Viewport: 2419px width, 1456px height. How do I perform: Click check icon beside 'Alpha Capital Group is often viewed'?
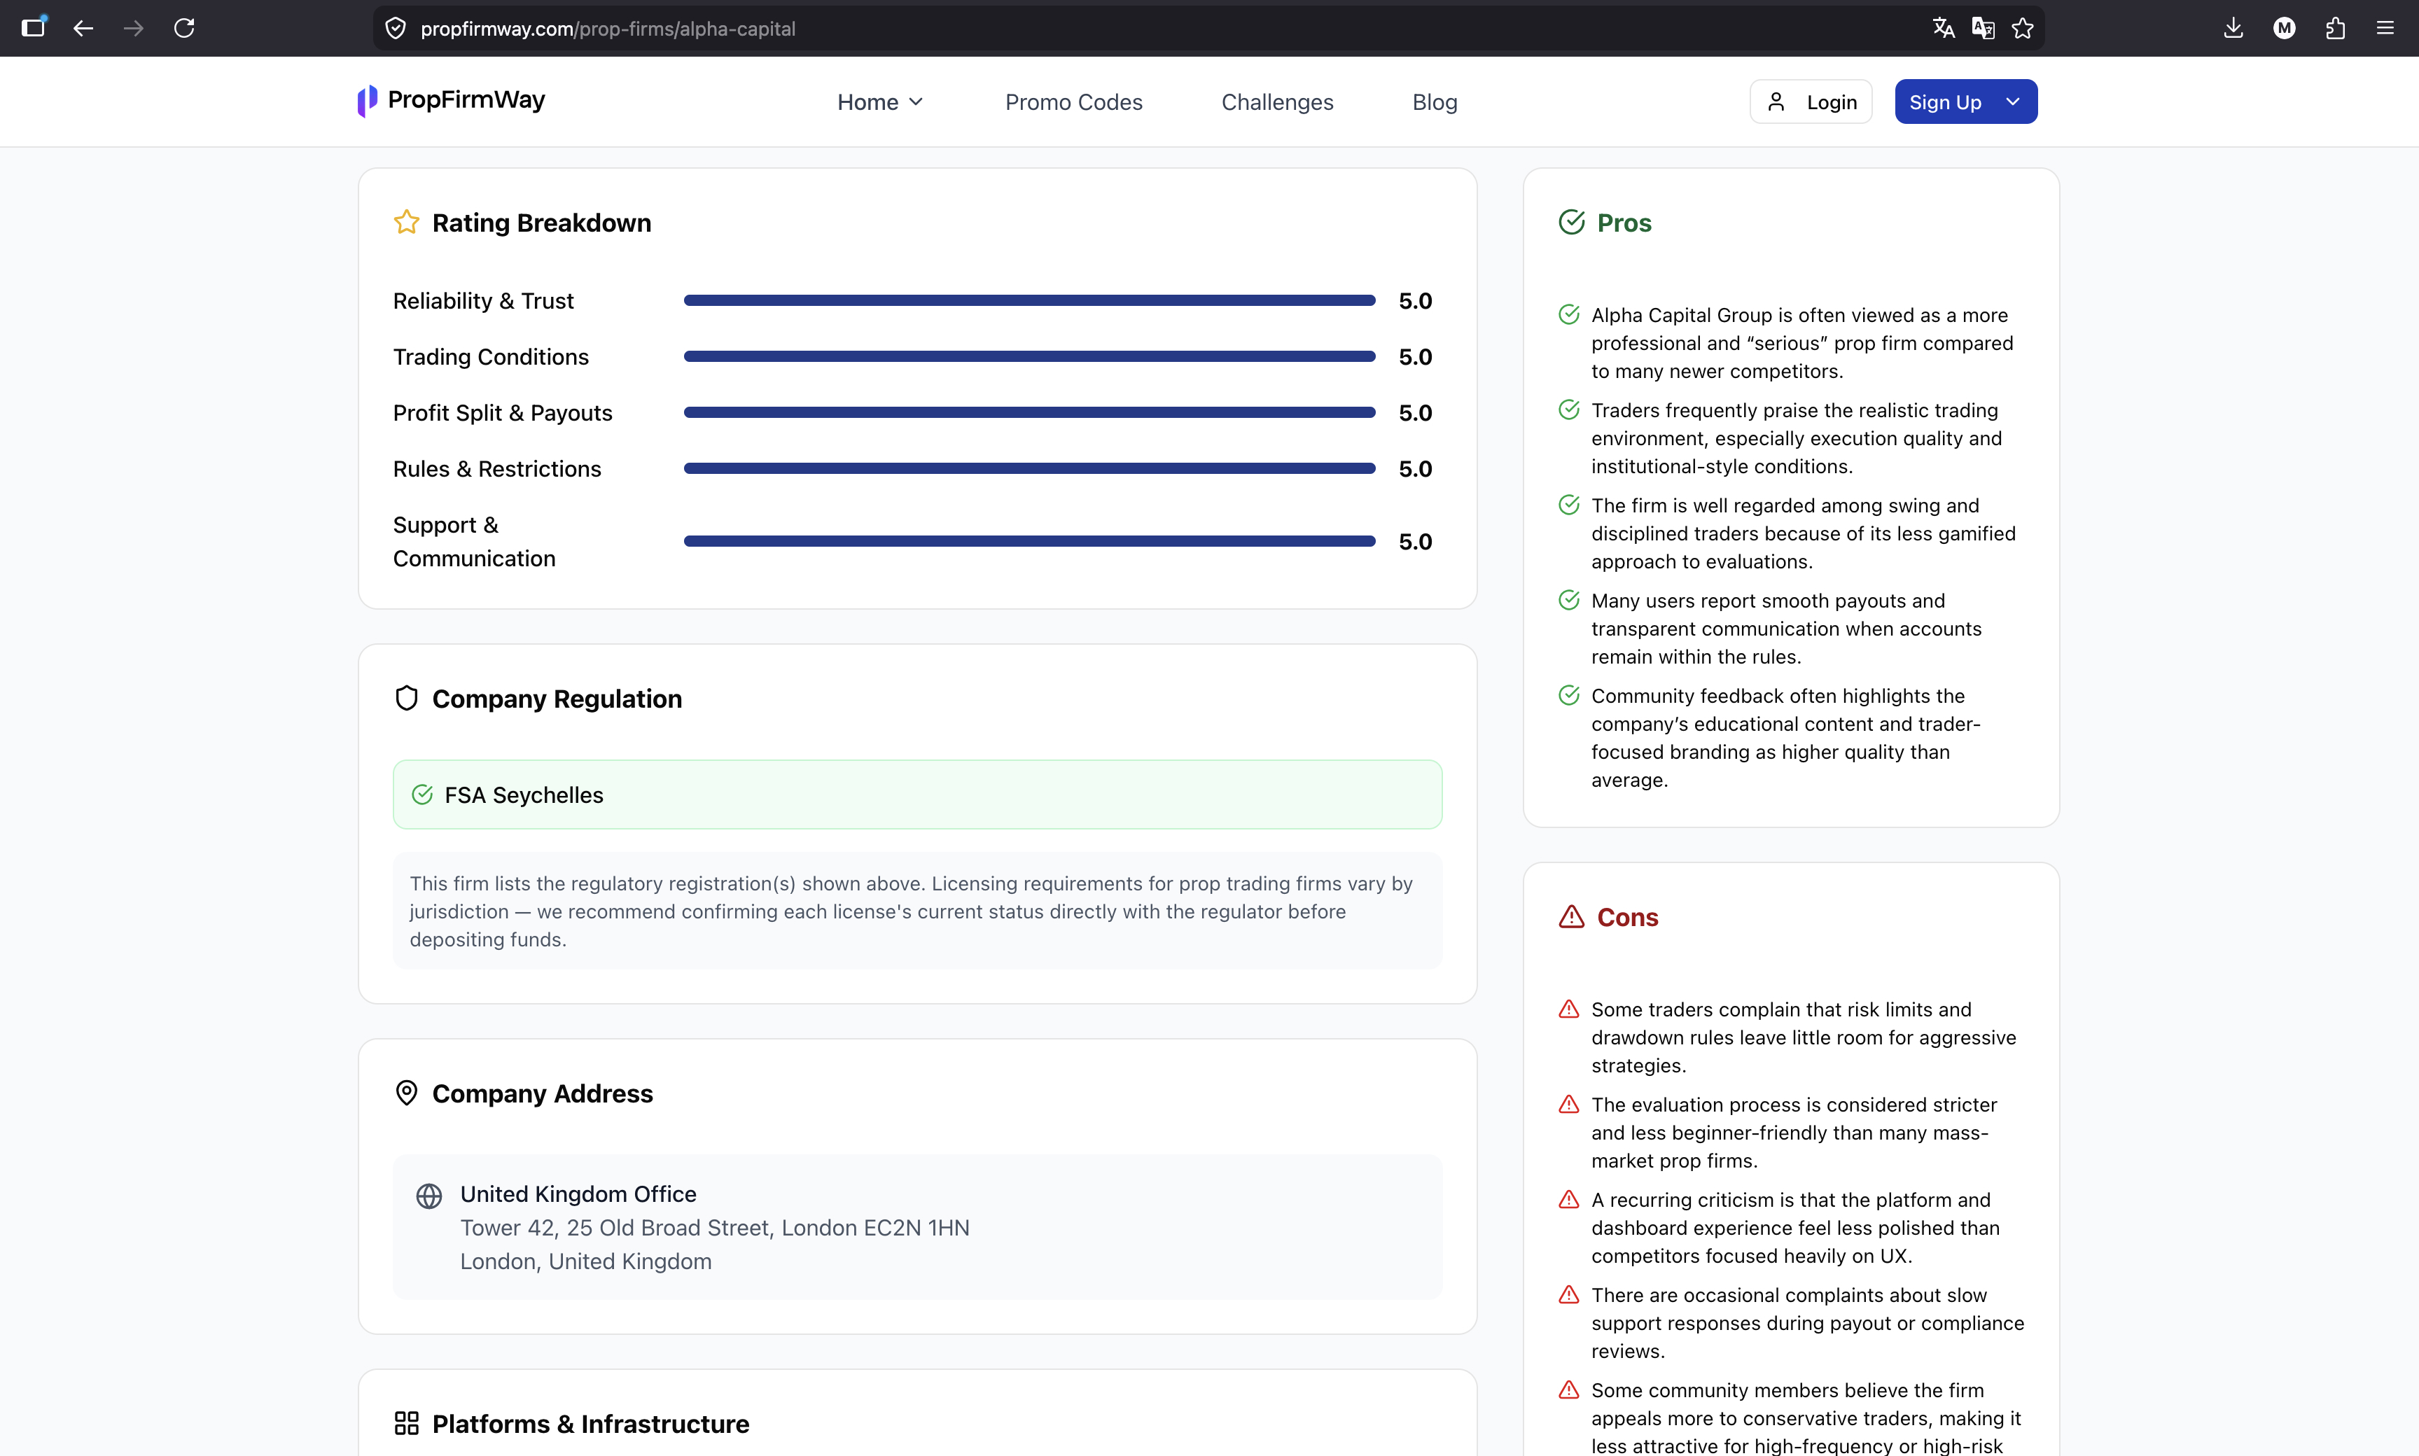tap(1569, 314)
